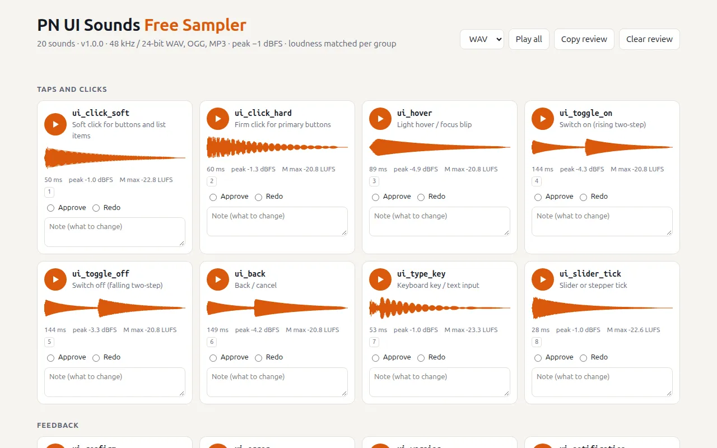Click the number 1 key badge
717x448 pixels.
pyautogui.click(x=49, y=192)
